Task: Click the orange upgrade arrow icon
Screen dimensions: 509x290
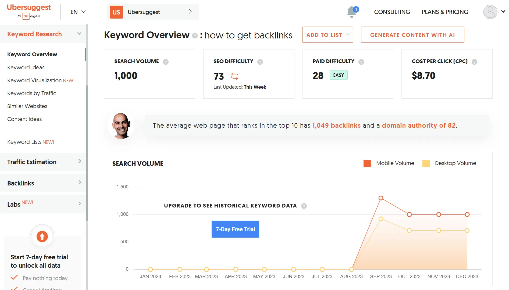Action: pos(42,237)
